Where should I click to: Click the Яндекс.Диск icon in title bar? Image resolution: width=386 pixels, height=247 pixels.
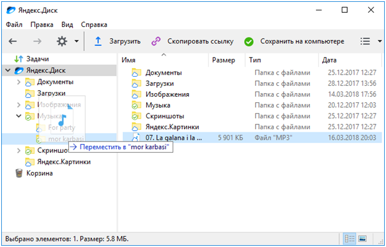11,10
